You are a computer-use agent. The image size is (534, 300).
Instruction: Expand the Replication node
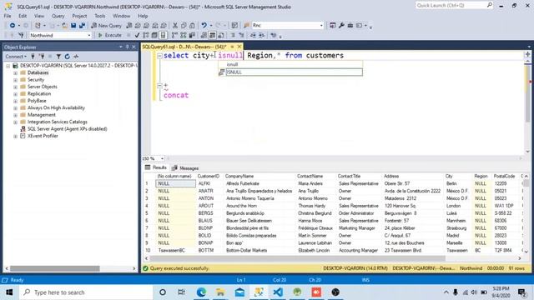[x=15, y=94]
